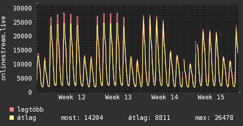Viewport: 243px width, 126px height.
Task: Click the 10000 y-axis label
Action: pyautogui.click(x=22, y=64)
